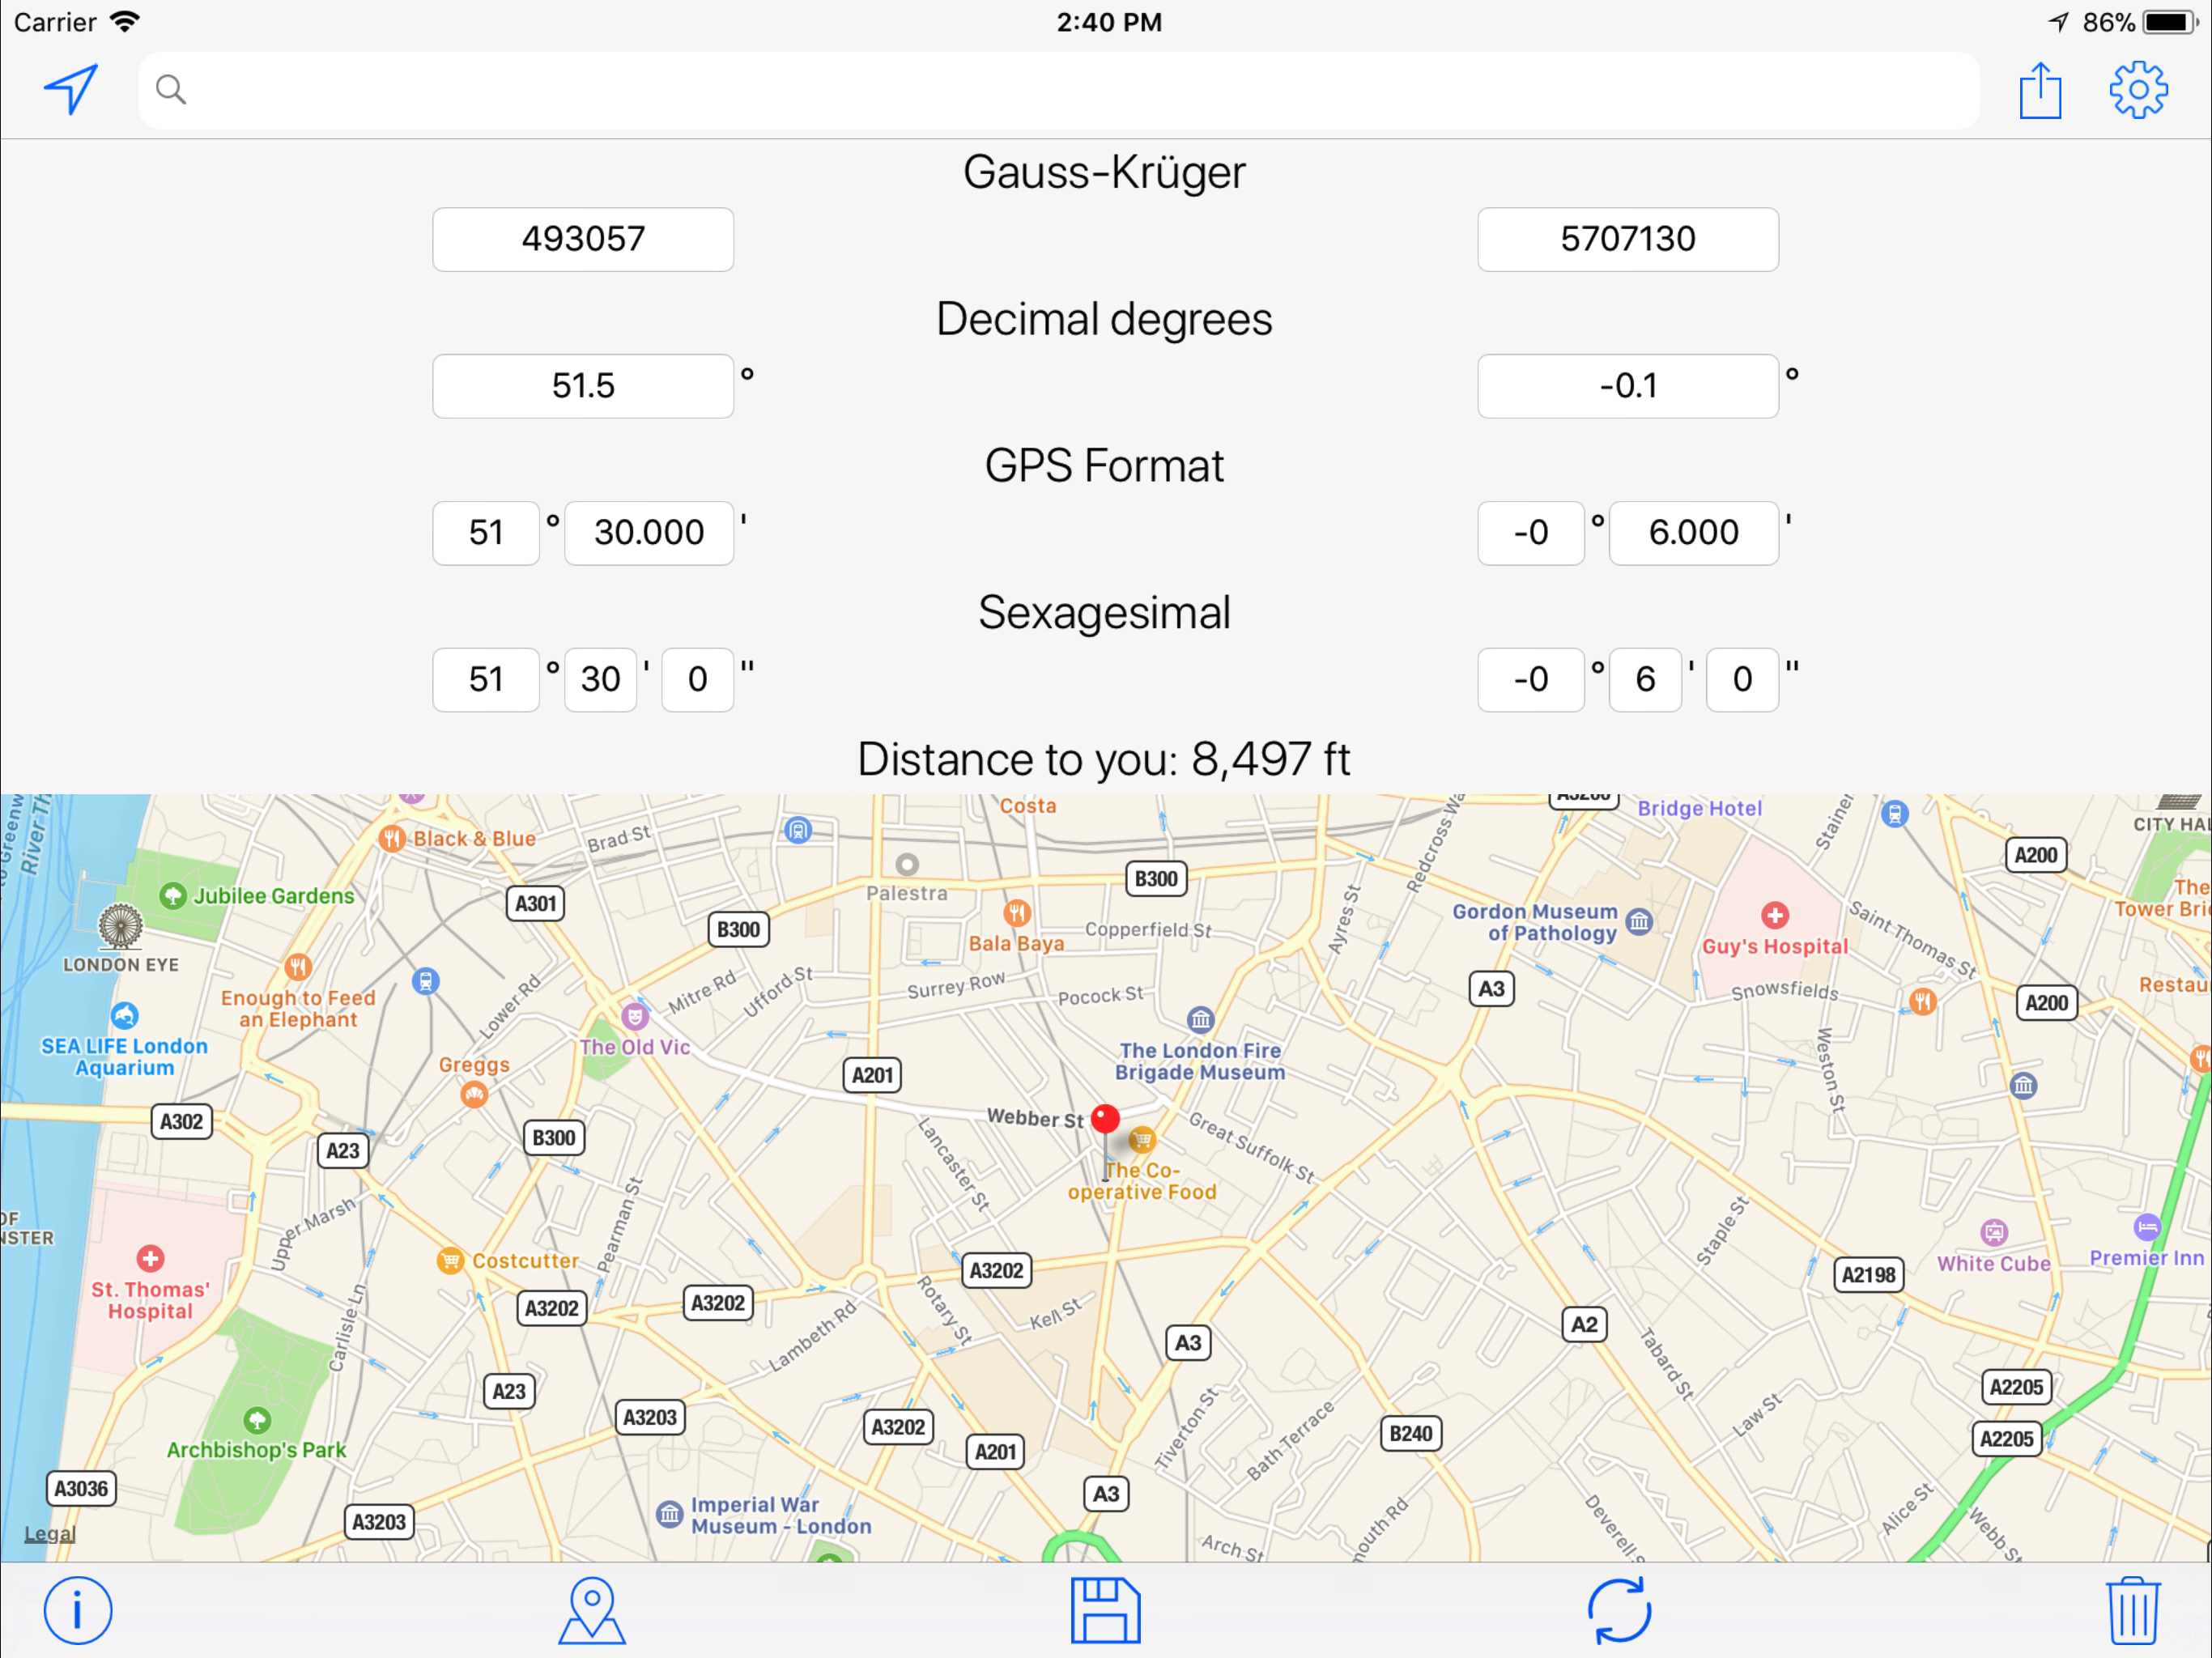
Task: Tap Archbishop's Park tree icon
Action: 257,1420
